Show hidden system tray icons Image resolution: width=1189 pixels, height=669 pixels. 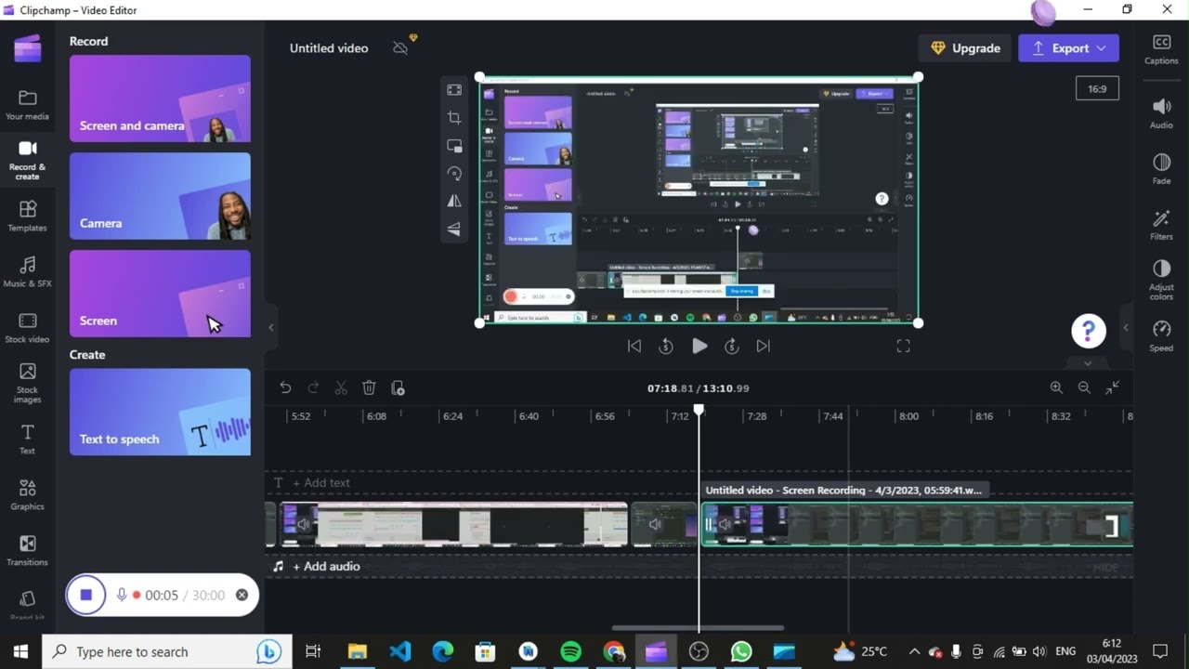tap(914, 651)
